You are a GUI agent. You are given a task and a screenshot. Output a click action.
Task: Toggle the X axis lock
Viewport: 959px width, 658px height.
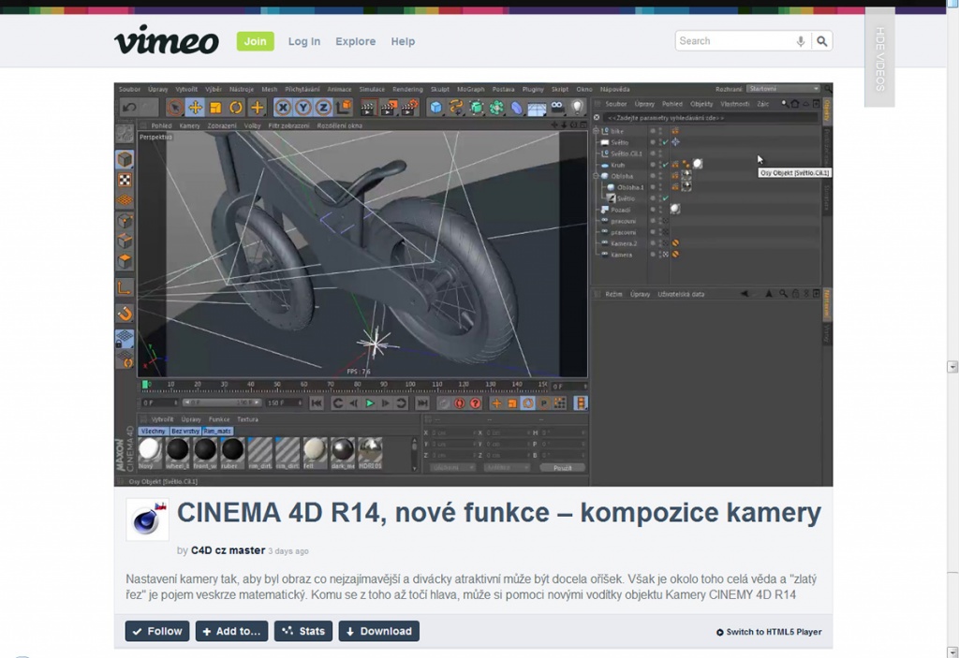pyautogui.click(x=283, y=109)
